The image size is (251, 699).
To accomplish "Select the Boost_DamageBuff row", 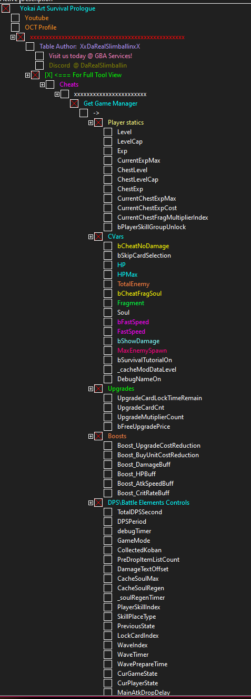I will tap(144, 465).
